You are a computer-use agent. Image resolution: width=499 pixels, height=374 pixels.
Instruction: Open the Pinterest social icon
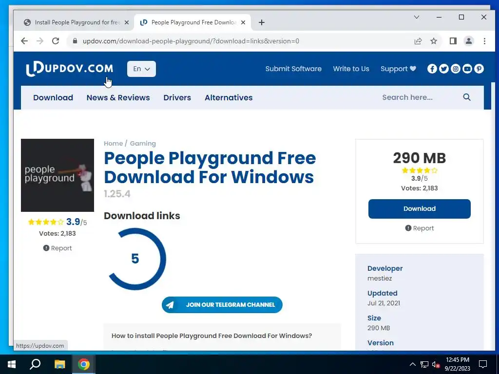pyautogui.click(x=479, y=69)
